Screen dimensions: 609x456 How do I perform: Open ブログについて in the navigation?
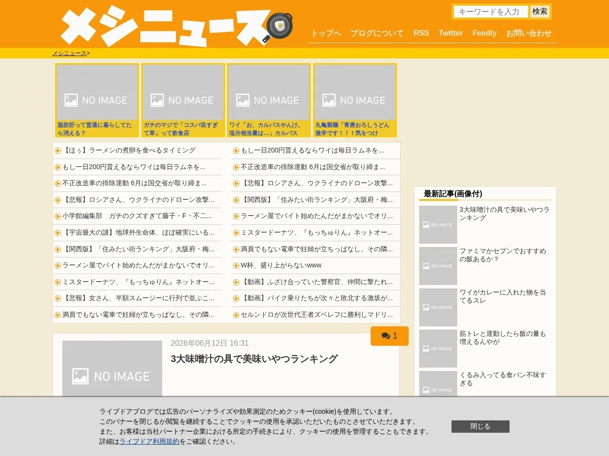tap(377, 33)
